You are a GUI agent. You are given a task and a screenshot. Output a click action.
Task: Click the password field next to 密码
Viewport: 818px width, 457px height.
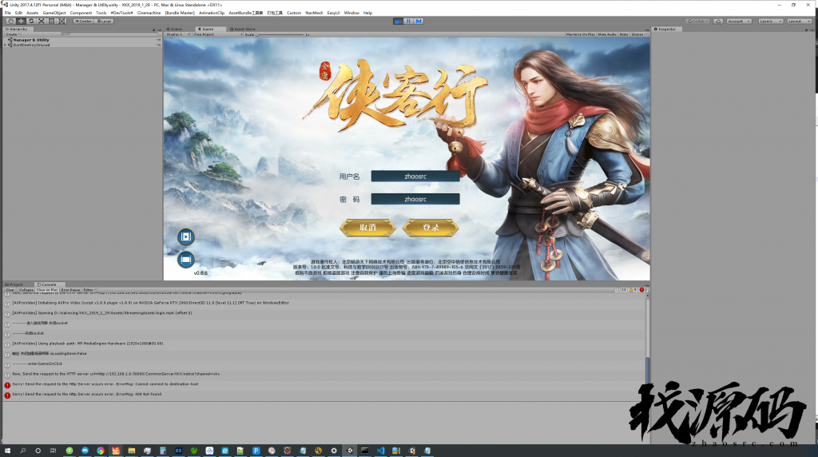[415, 199]
